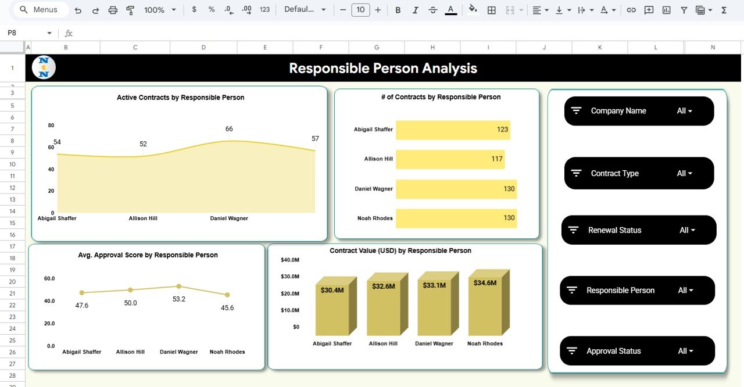Image resolution: width=744 pixels, height=387 pixels.
Task: Add a comment with the comment icon
Action: 649,10
